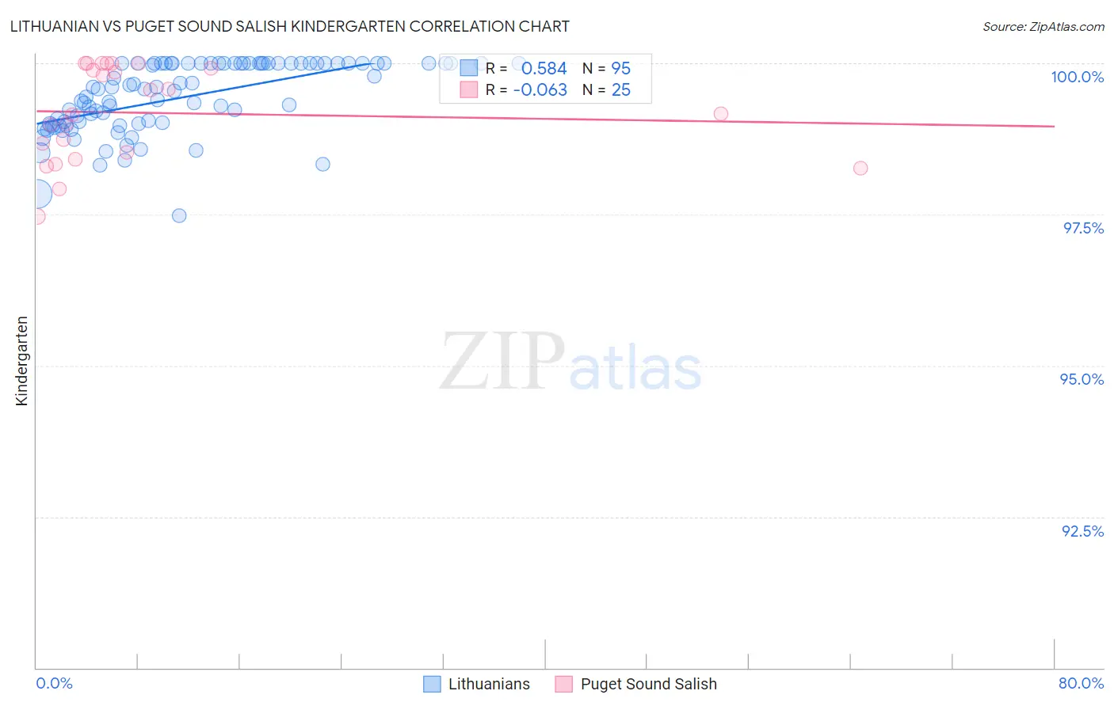1114x706 pixels.
Task: Open the ZipAtlas.com source link
Action: pos(1043,26)
